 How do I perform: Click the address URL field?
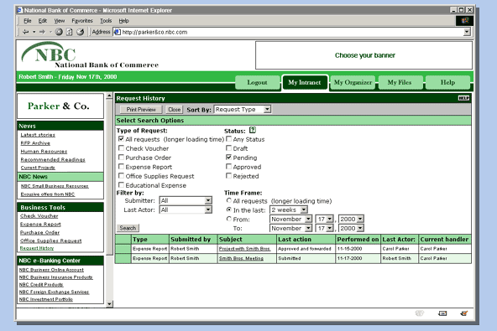tap(292, 32)
